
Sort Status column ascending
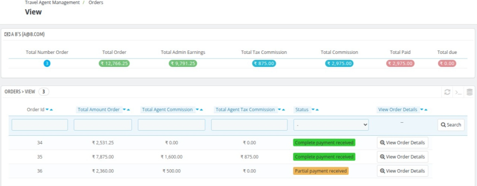click(x=317, y=110)
